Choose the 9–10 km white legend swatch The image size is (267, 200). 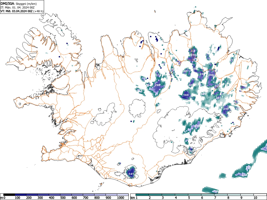click(x=247, y=195)
